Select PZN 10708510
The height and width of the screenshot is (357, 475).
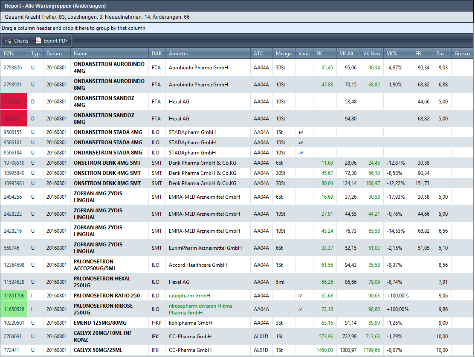pyautogui.click(x=14, y=163)
